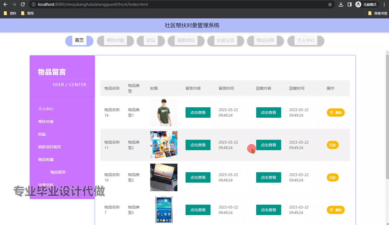Delete the 物品名称7 message row
389x225 pixels.
(336, 210)
